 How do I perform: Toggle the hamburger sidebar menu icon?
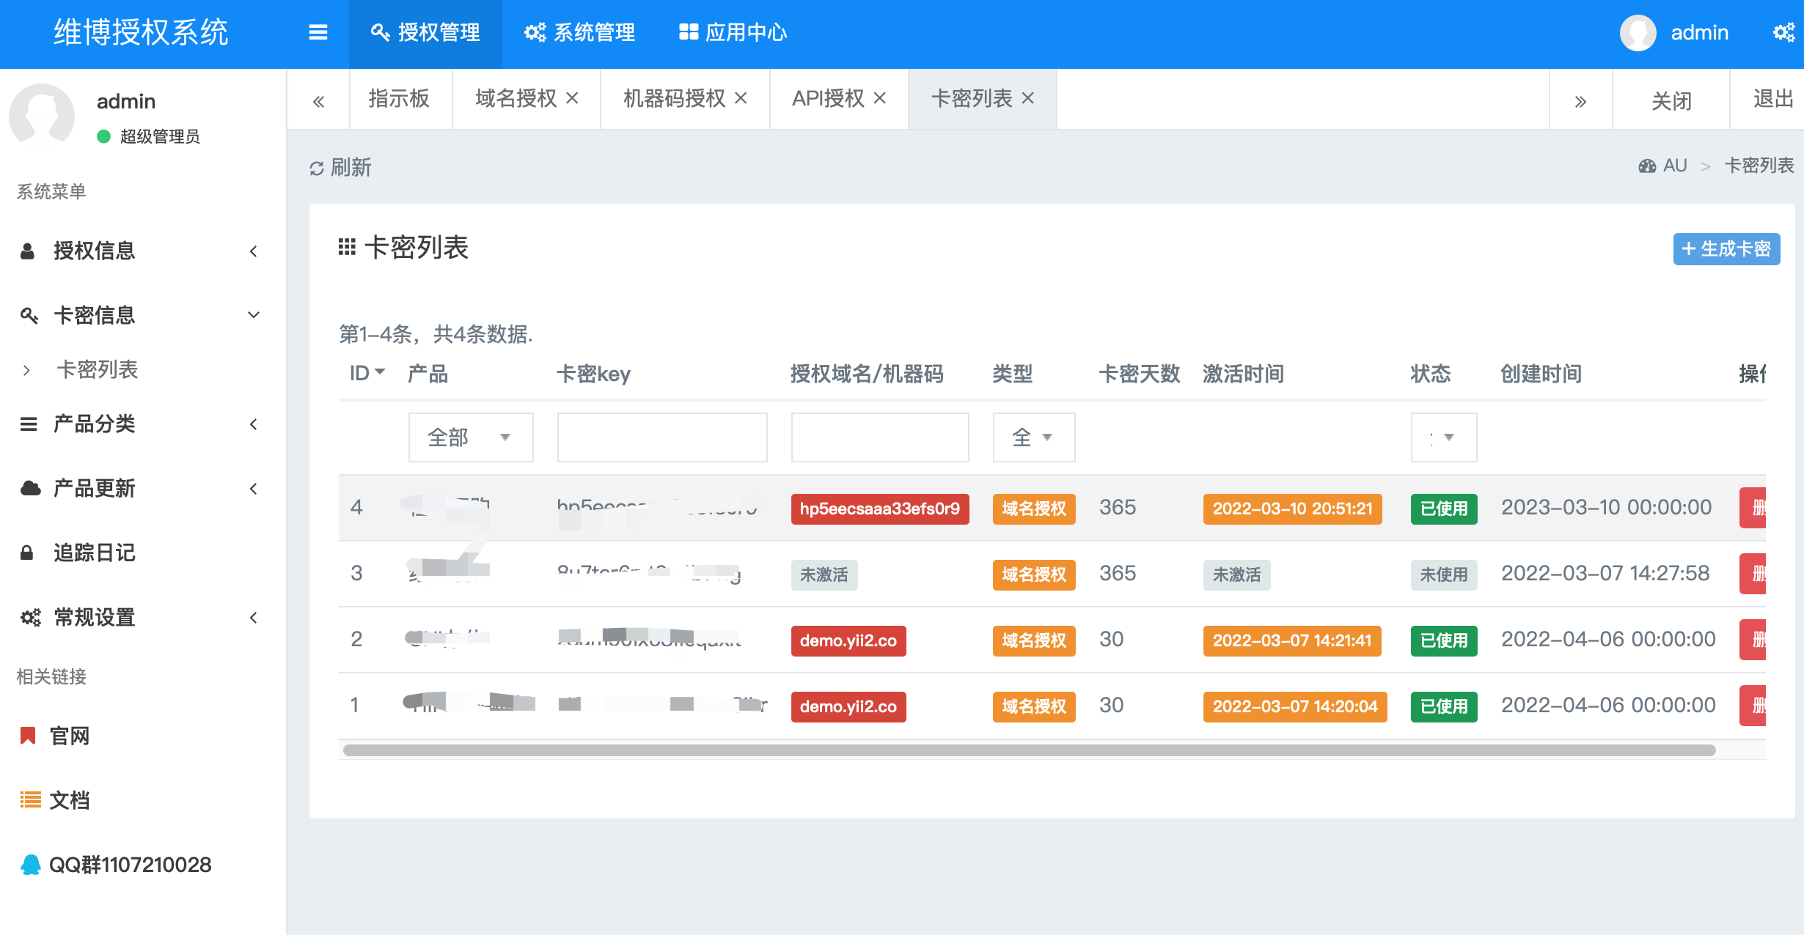[318, 32]
